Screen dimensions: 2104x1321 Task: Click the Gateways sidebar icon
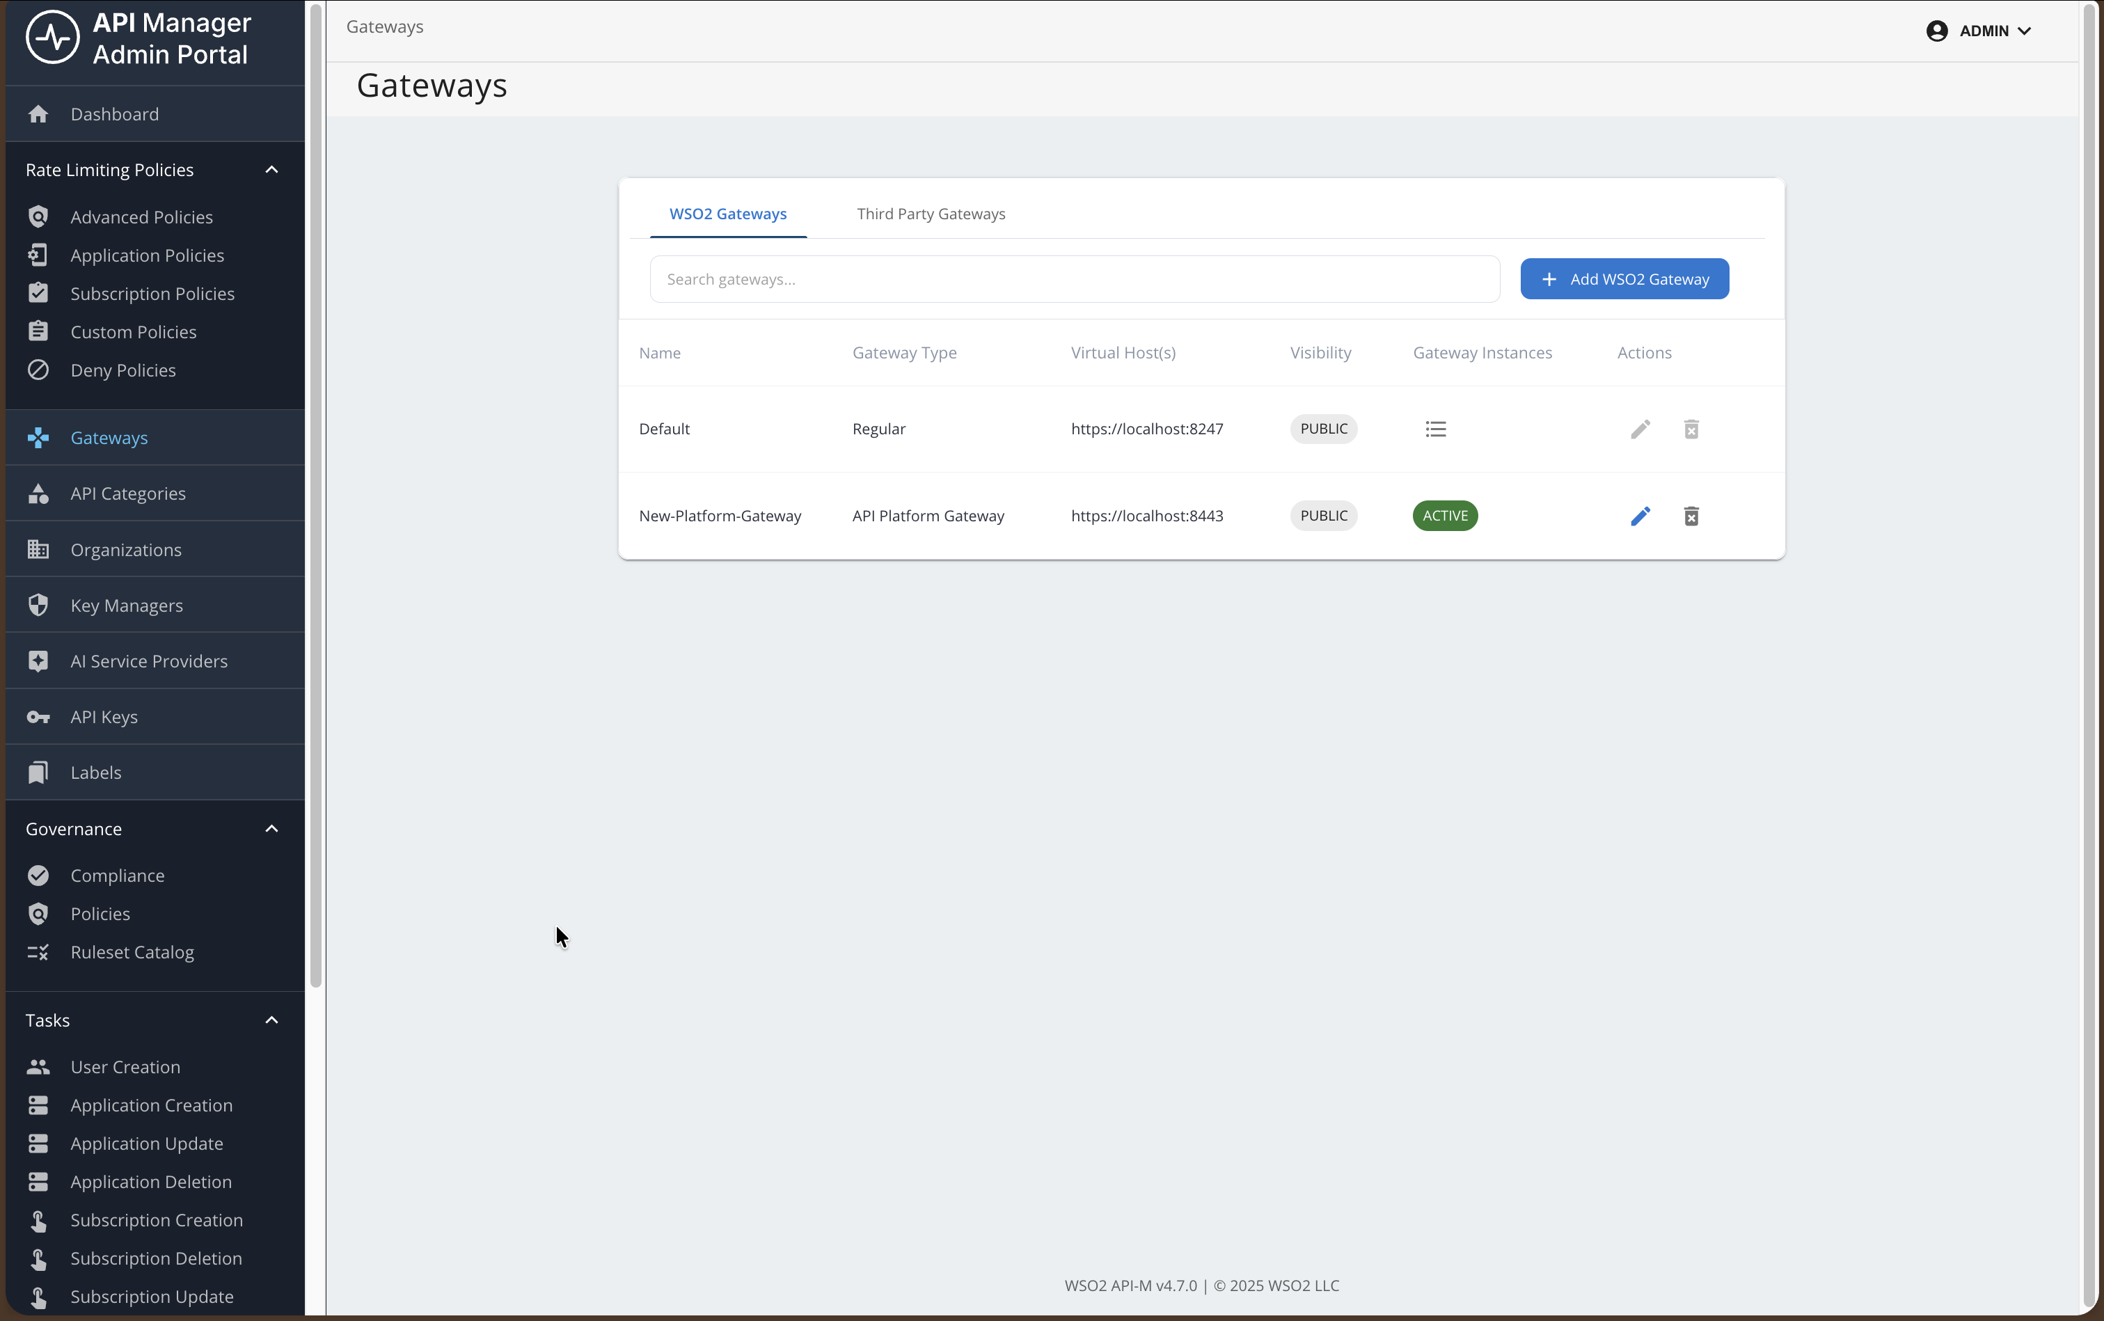click(x=38, y=437)
